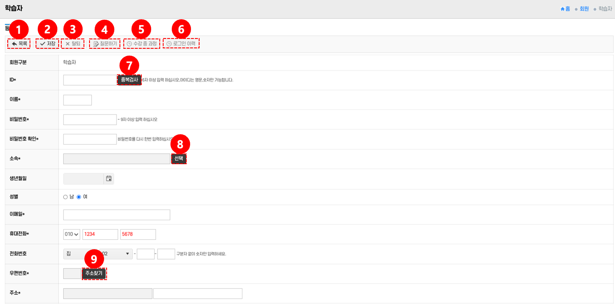
Task: Focus the ID text input field
Action: [90, 80]
